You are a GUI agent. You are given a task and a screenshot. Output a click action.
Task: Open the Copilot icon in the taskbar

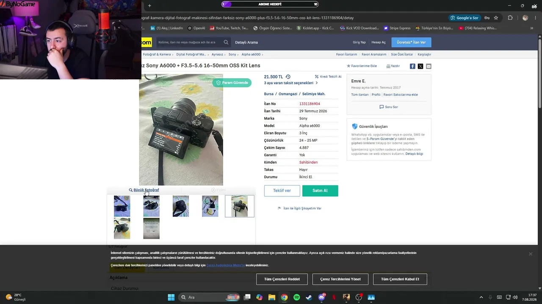259,297
